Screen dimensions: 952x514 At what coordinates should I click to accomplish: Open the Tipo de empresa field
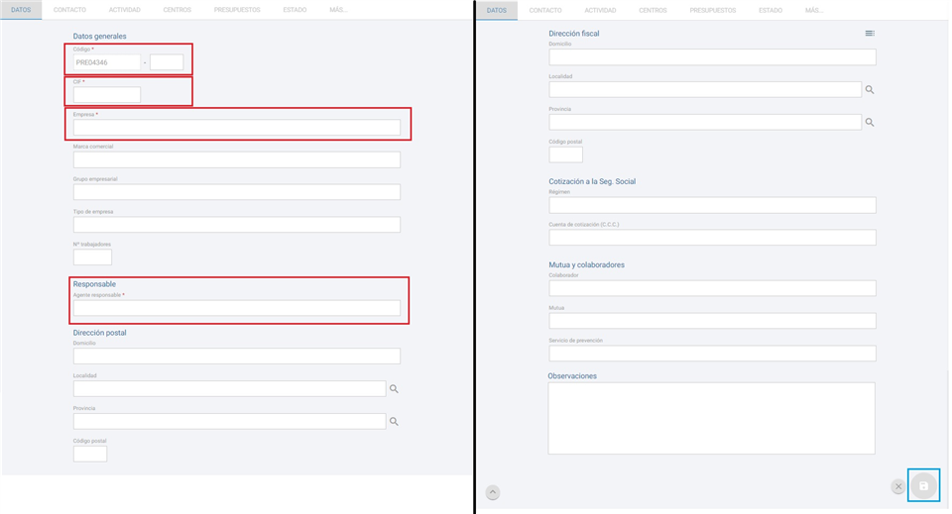(x=236, y=225)
